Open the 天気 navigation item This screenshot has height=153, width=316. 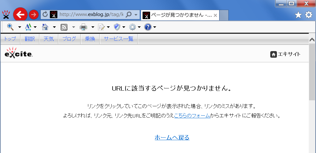coord(49,39)
